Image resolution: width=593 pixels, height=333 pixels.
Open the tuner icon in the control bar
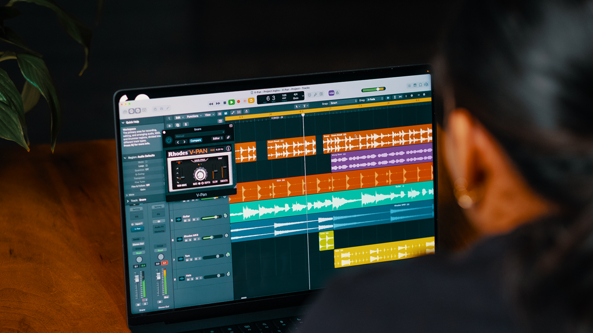(315, 94)
